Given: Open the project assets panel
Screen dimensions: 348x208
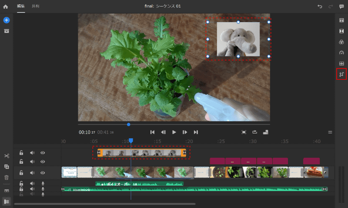Looking at the screenshot, I should 7,31.
